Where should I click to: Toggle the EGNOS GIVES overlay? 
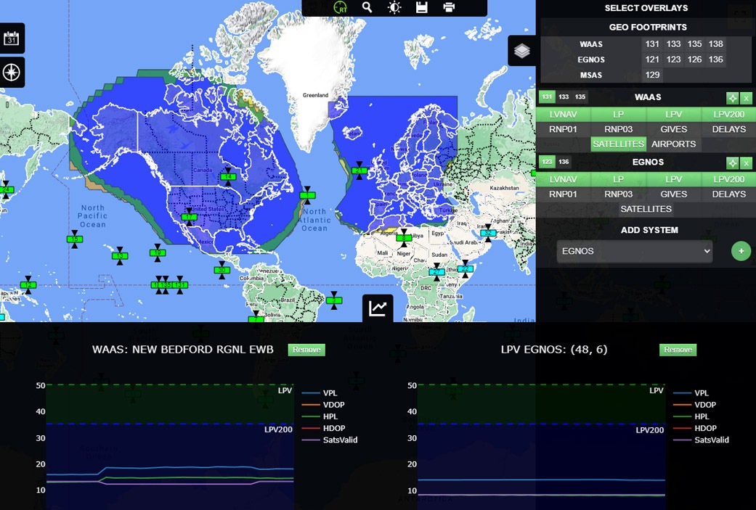point(674,194)
